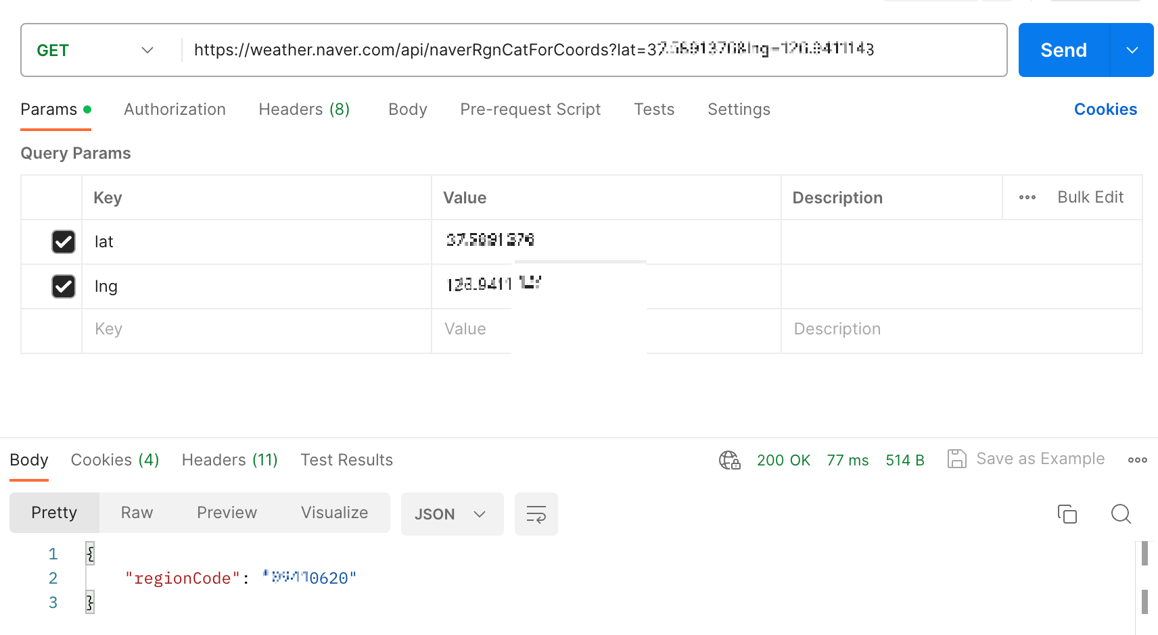
Task: Click the Description column header
Action: click(837, 198)
